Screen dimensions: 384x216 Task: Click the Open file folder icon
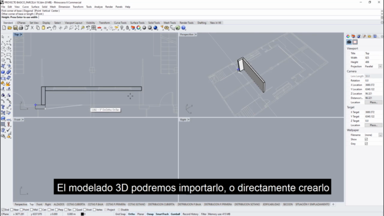pyautogui.click(x=10, y=28)
